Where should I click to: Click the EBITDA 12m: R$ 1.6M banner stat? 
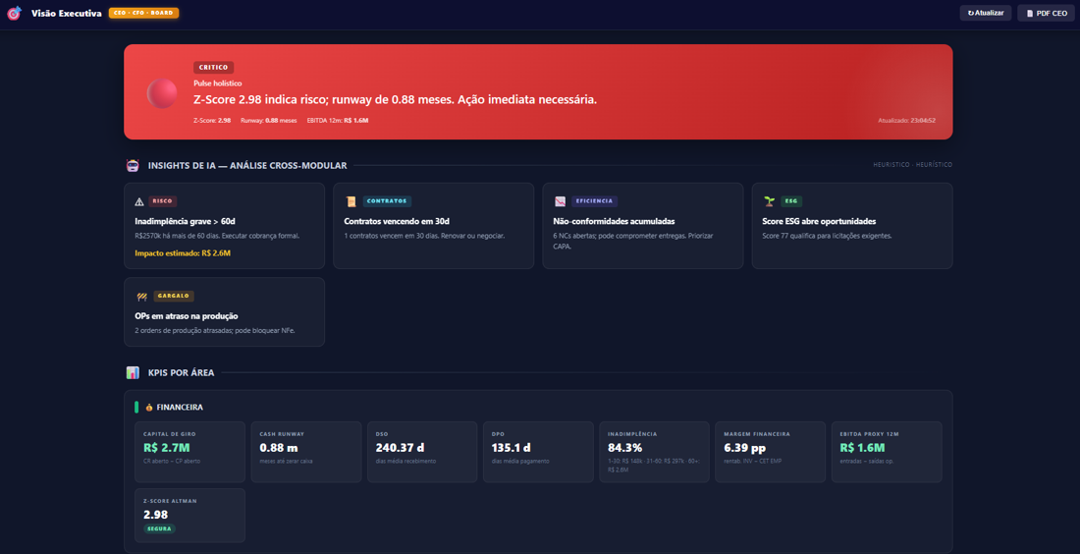[x=338, y=121]
